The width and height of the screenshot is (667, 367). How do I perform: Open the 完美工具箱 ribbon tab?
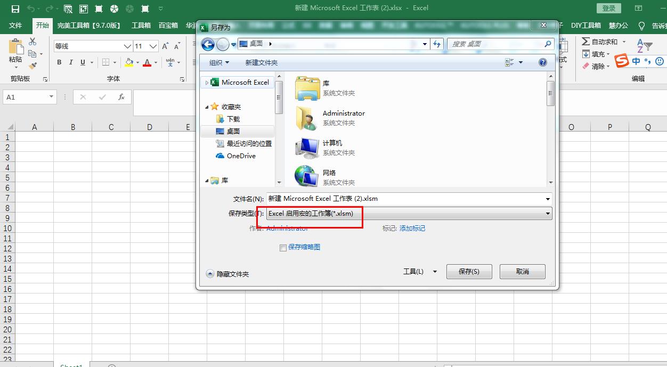(x=89, y=25)
